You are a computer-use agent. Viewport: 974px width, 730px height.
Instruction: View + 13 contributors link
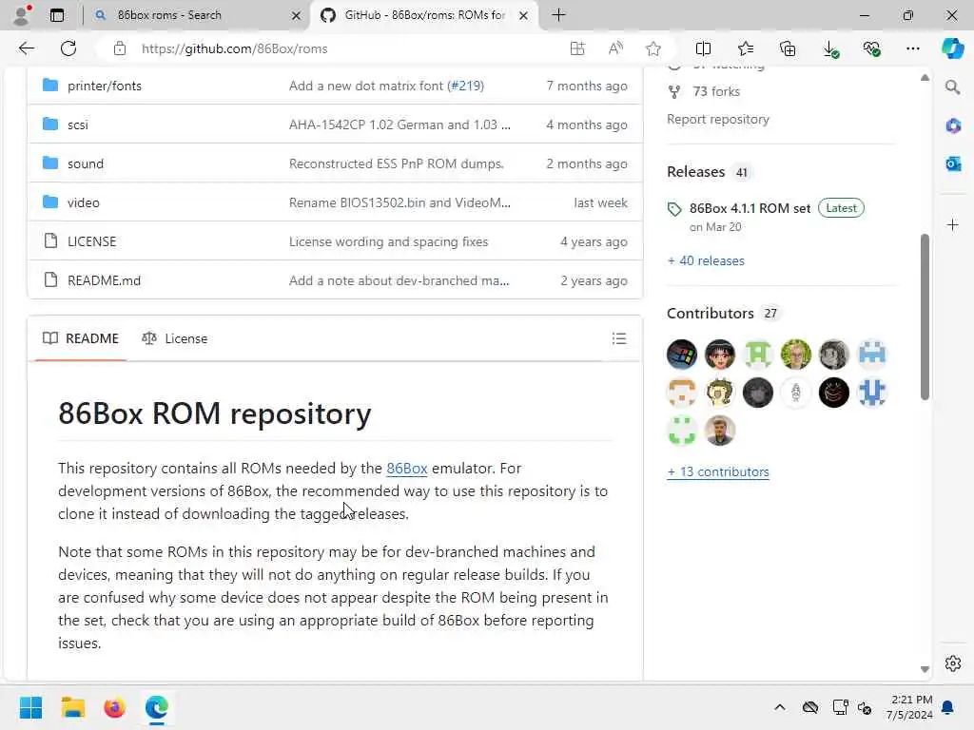click(x=718, y=471)
